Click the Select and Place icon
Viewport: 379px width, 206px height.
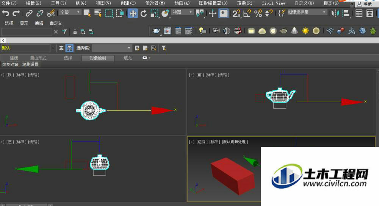coord(165,14)
